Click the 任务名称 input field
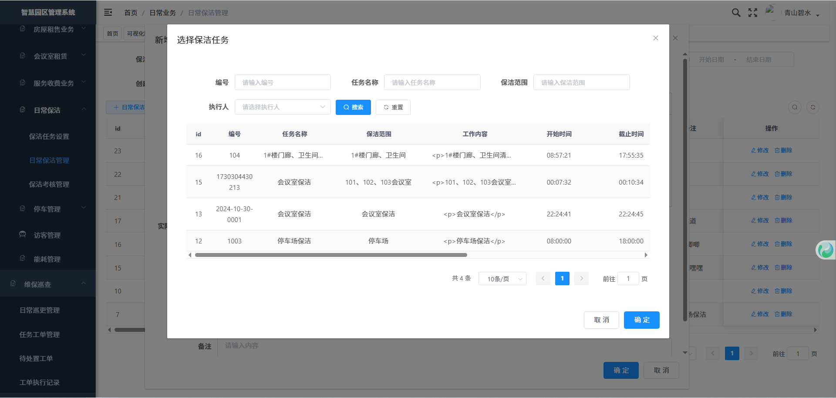 [x=432, y=83]
